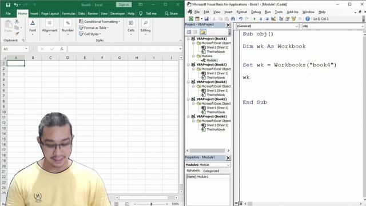Click the Insert Function fx icon
Viewport: 366px width, 206px height.
coord(62,49)
